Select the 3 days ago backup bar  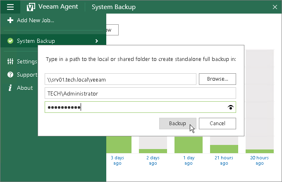coord(119,145)
